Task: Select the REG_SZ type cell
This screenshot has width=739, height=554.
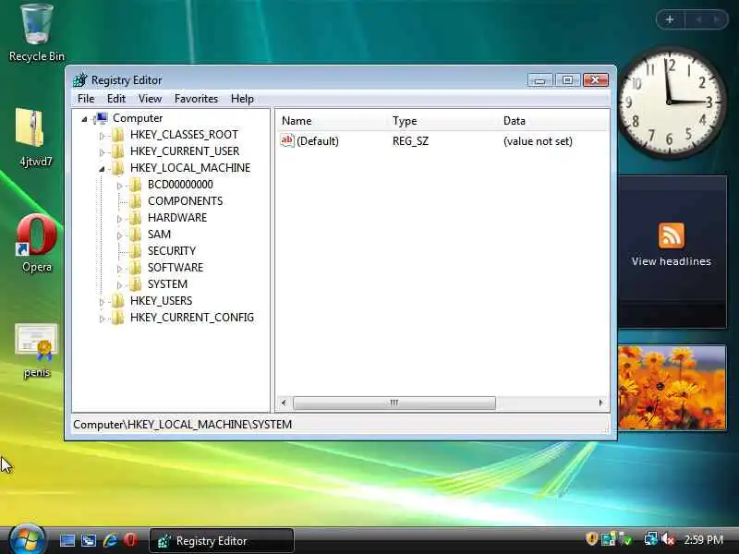Action: [410, 141]
